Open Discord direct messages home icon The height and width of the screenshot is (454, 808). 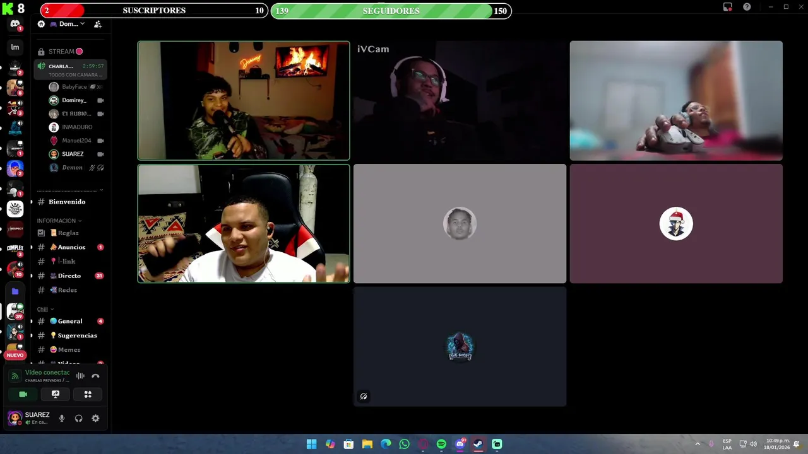15,24
